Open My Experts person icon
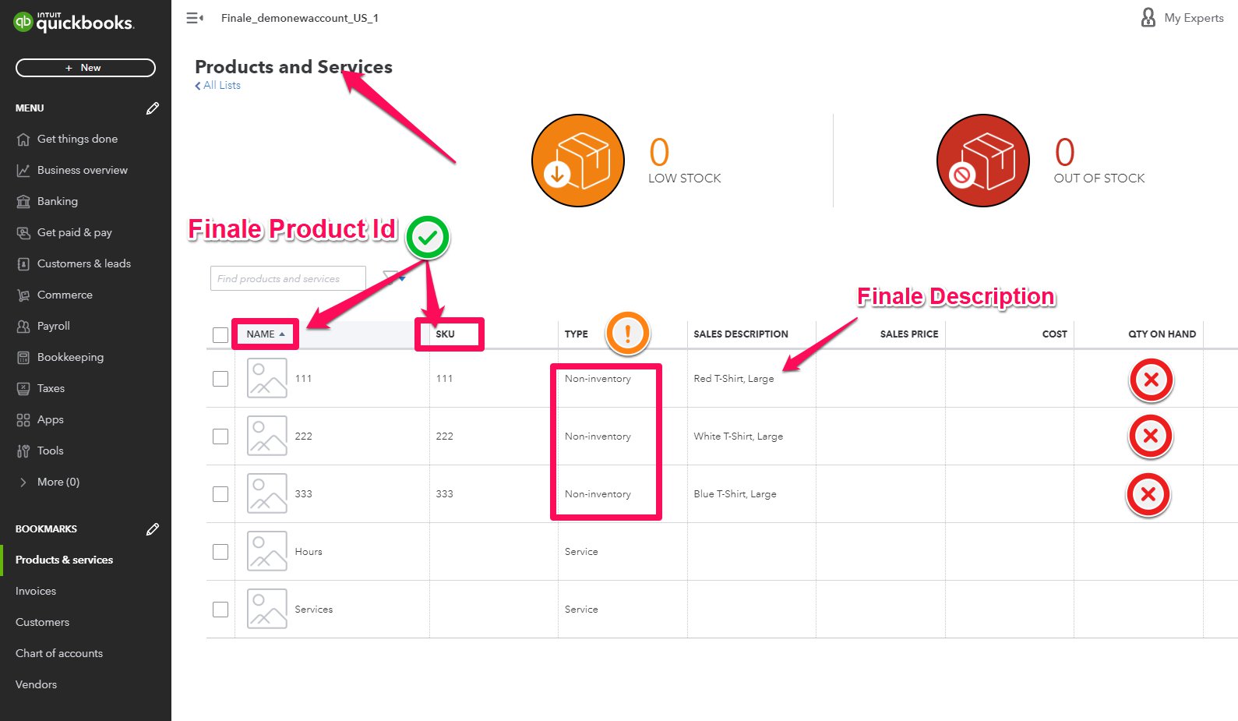This screenshot has height=721, width=1238. [1148, 17]
